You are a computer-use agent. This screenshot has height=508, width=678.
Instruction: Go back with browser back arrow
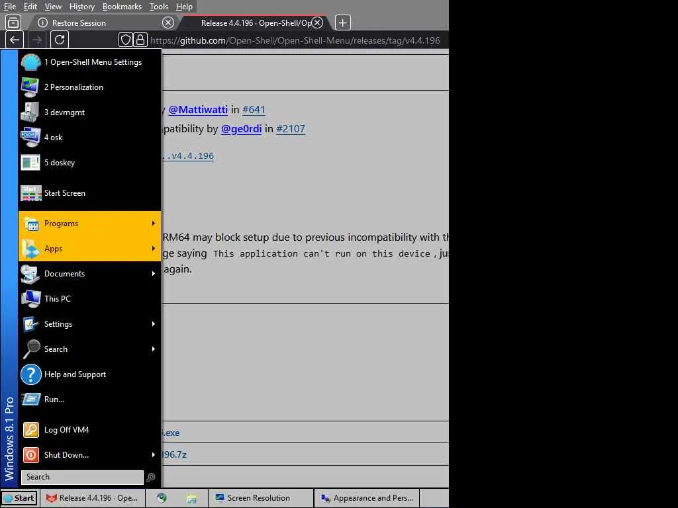[x=15, y=40]
